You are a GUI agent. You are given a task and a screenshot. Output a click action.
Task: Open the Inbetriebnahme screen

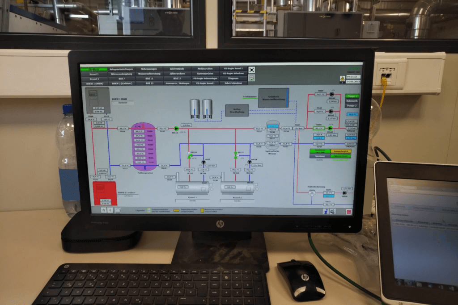[x=233, y=83]
